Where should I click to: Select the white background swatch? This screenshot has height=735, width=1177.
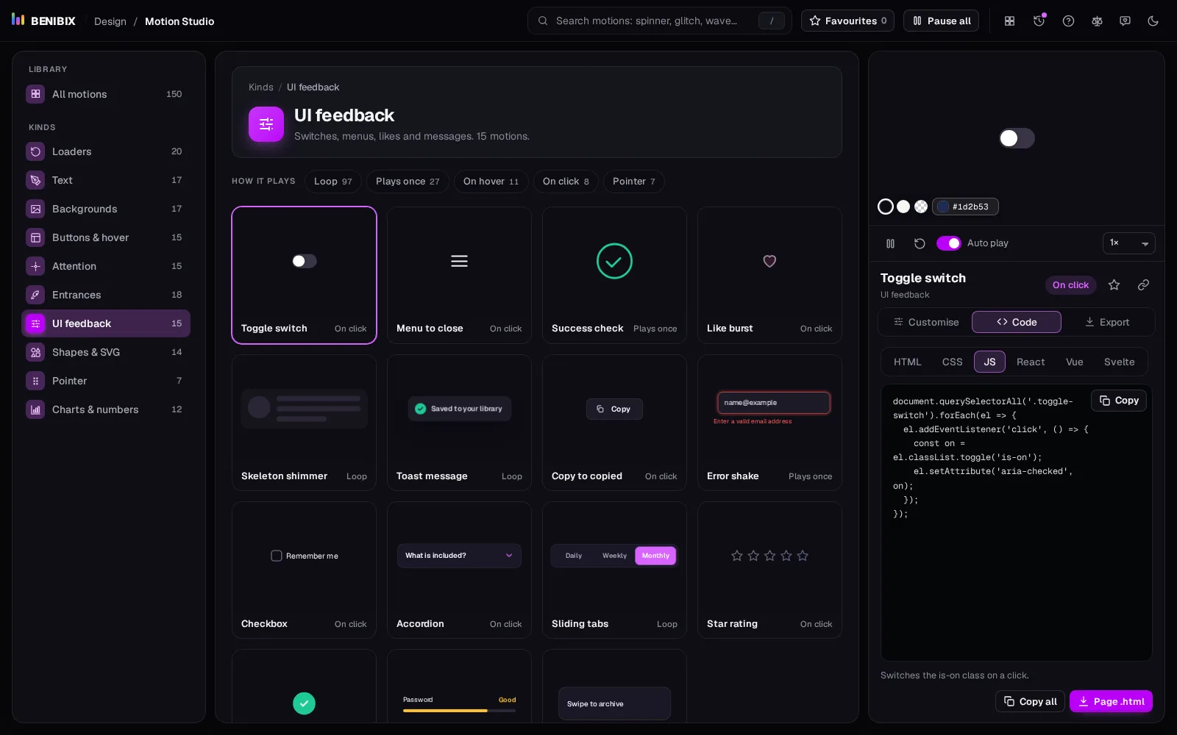point(903,207)
